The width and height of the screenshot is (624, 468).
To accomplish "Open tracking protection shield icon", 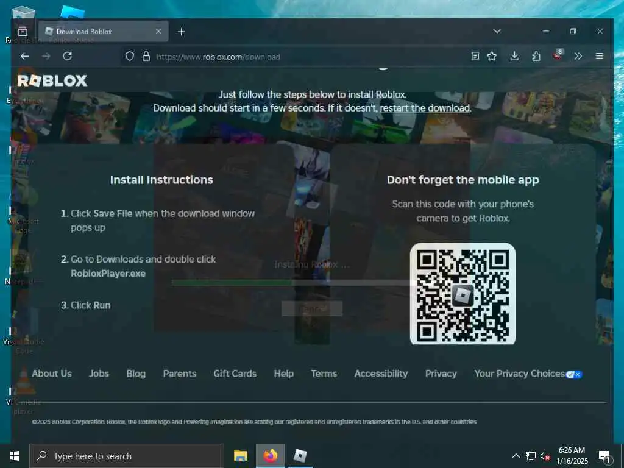I will pyautogui.click(x=129, y=56).
